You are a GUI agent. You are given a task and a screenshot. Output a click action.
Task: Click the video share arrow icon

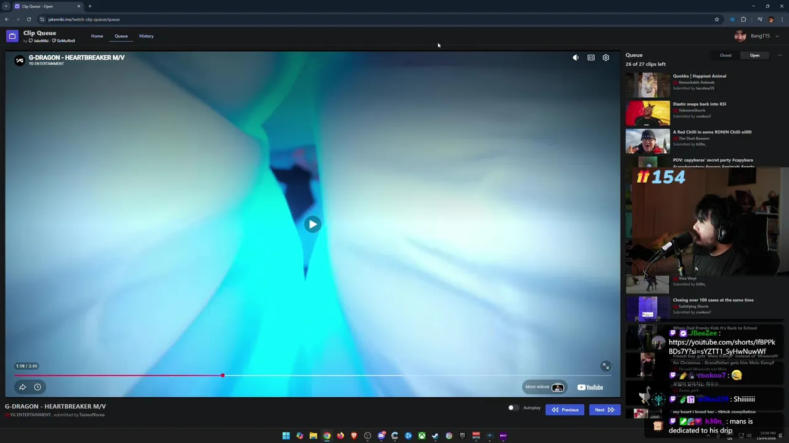(x=22, y=387)
